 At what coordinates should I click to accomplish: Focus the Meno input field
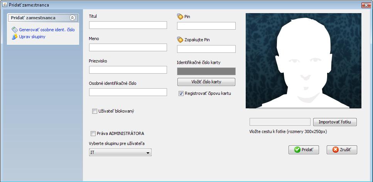click(x=128, y=47)
